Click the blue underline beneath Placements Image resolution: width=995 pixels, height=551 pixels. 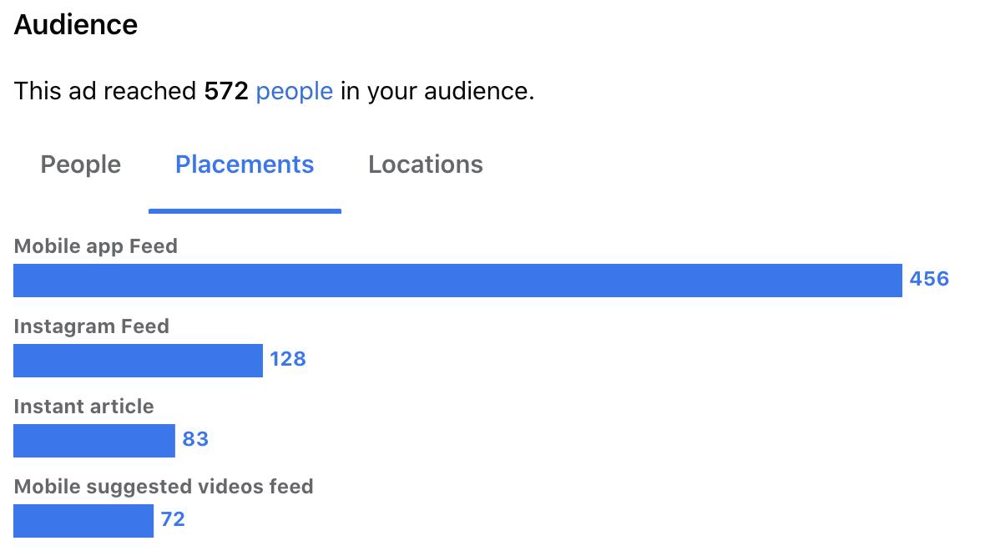245,210
